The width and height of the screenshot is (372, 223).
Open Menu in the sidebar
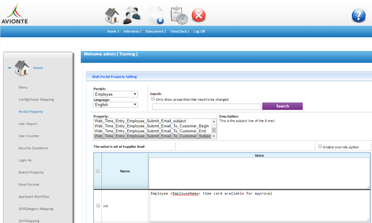coord(23,87)
